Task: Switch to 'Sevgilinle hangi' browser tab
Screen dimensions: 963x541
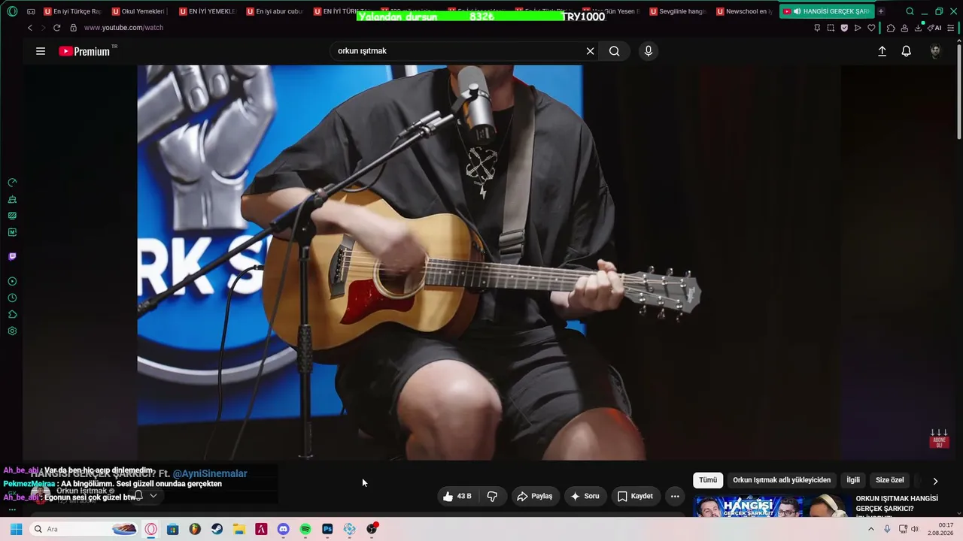Action: tap(678, 11)
